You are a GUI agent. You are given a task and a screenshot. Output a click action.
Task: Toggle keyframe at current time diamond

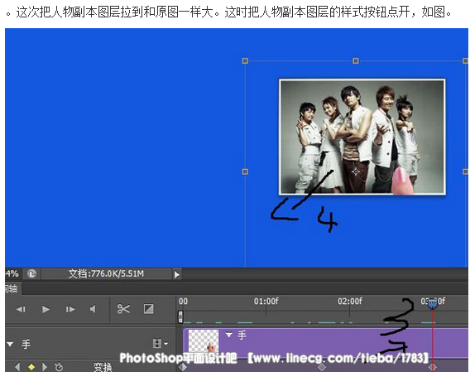tap(31, 366)
